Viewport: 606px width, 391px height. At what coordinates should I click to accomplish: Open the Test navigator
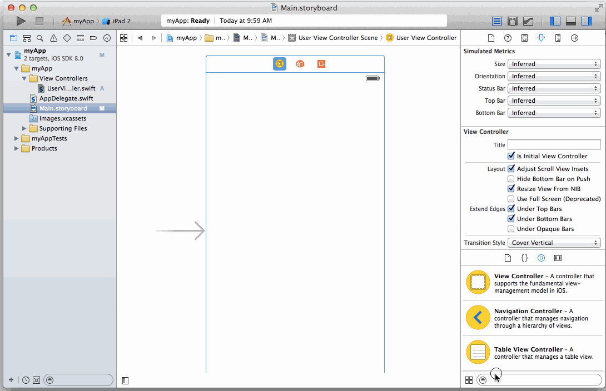coord(67,38)
